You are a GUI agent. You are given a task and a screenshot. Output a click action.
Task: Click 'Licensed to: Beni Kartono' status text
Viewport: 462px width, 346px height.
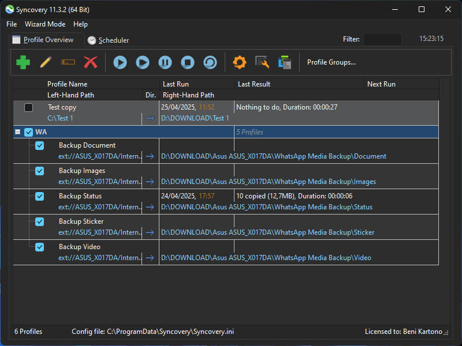point(403,332)
